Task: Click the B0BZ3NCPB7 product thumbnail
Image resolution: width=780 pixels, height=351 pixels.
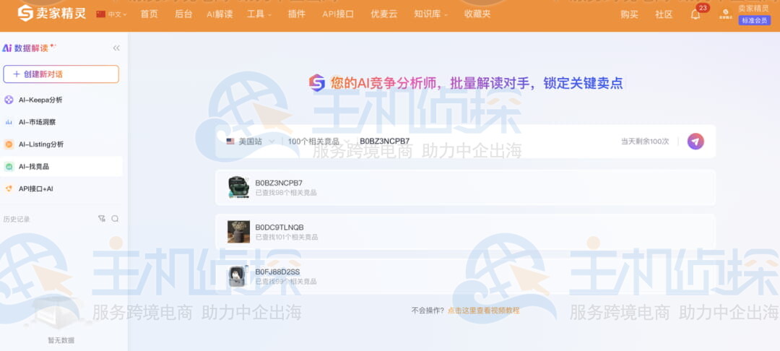Action: [239, 188]
